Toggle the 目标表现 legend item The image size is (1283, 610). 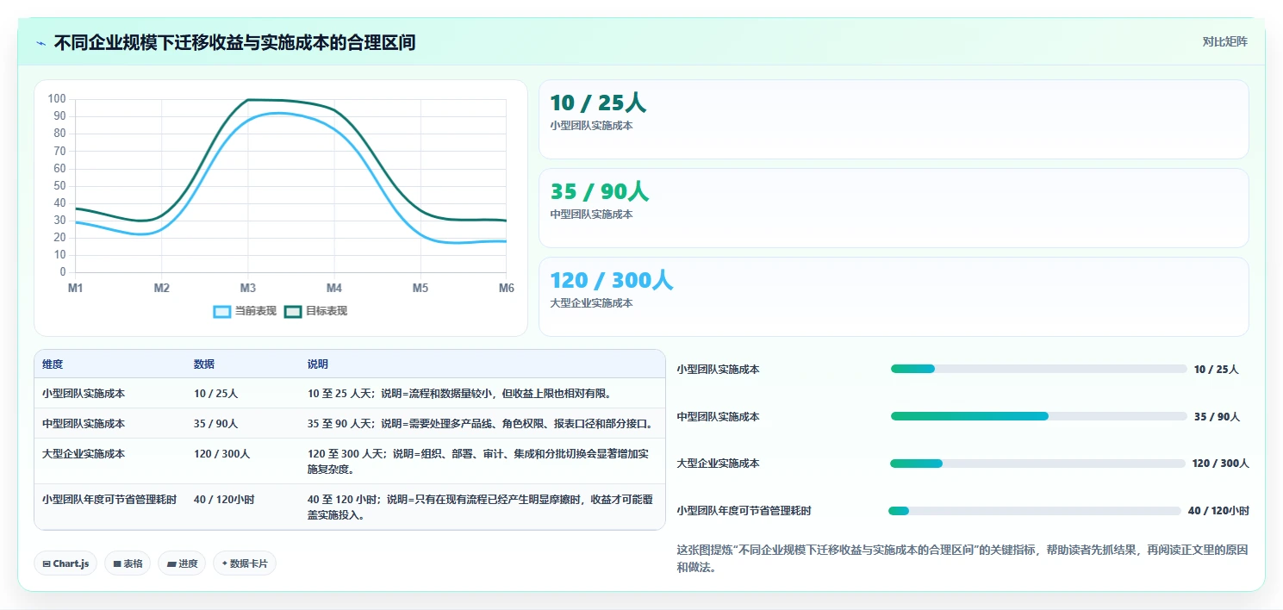[x=316, y=311]
